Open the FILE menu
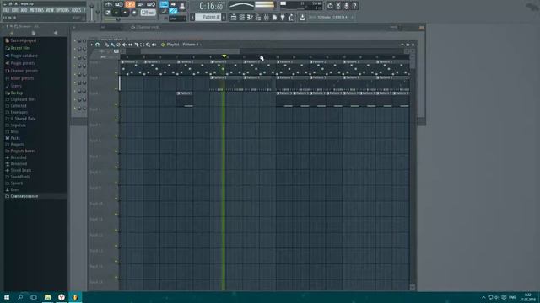Image resolution: width=540 pixels, height=303 pixels. click(x=6, y=10)
